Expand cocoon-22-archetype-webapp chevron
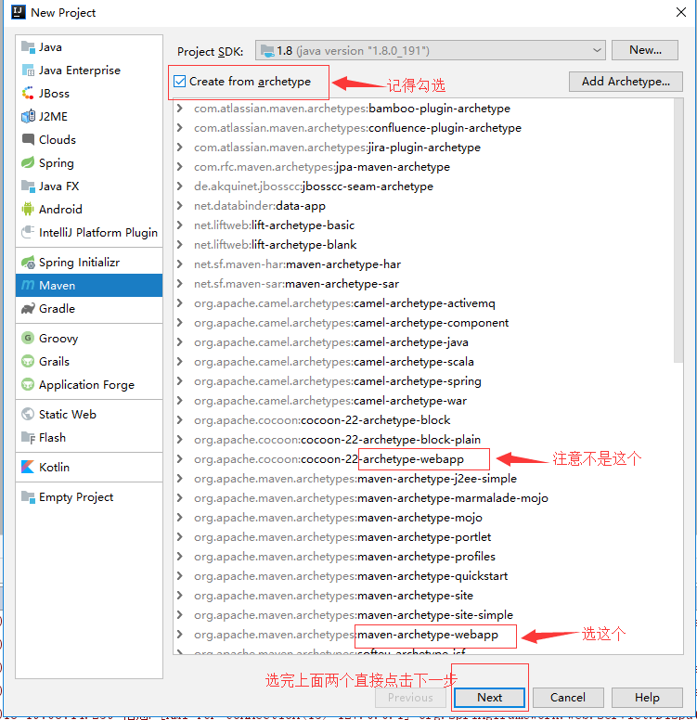This screenshot has width=697, height=720. click(180, 459)
